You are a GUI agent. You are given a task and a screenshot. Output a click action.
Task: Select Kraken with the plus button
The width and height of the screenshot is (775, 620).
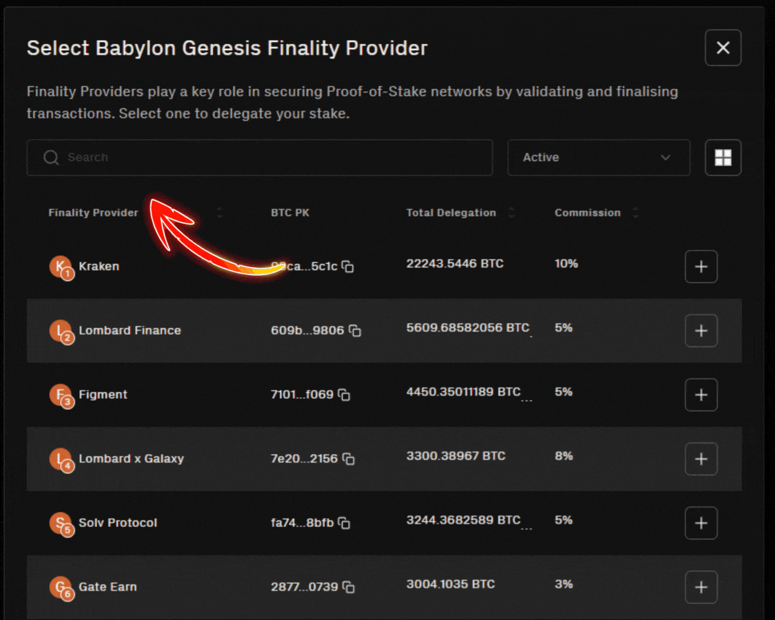701,266
